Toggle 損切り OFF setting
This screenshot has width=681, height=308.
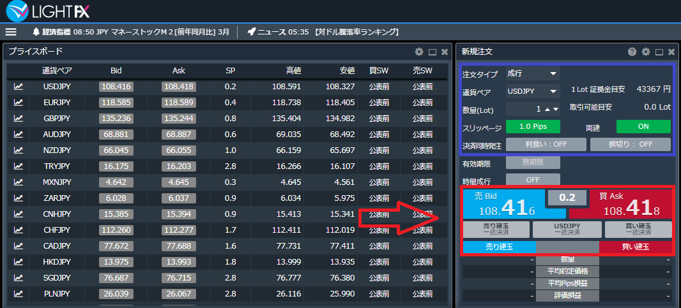point(630,144)
